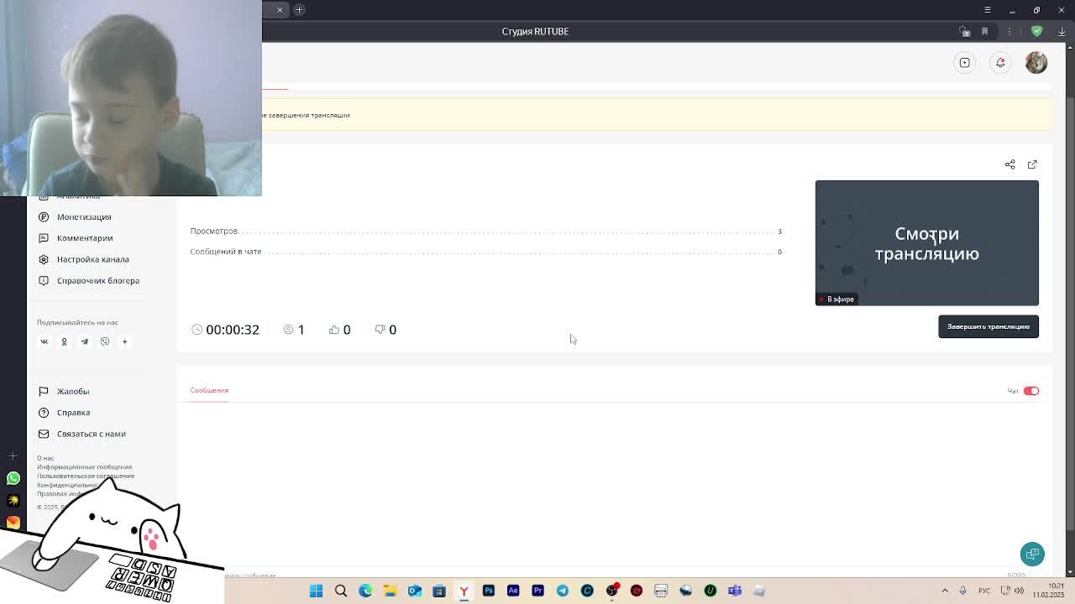Open the share stream icon
The height and width of the screenshot is (604, 1075).
[1010, 164]
